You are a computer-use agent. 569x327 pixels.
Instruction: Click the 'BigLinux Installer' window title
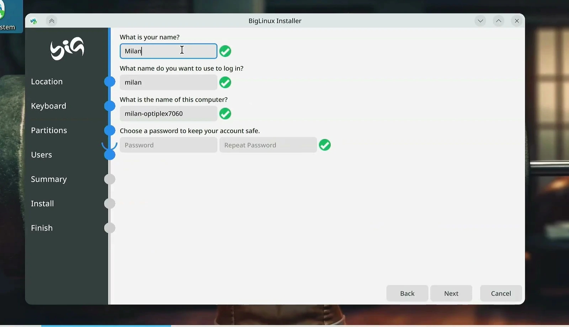[x=275, y=21]
